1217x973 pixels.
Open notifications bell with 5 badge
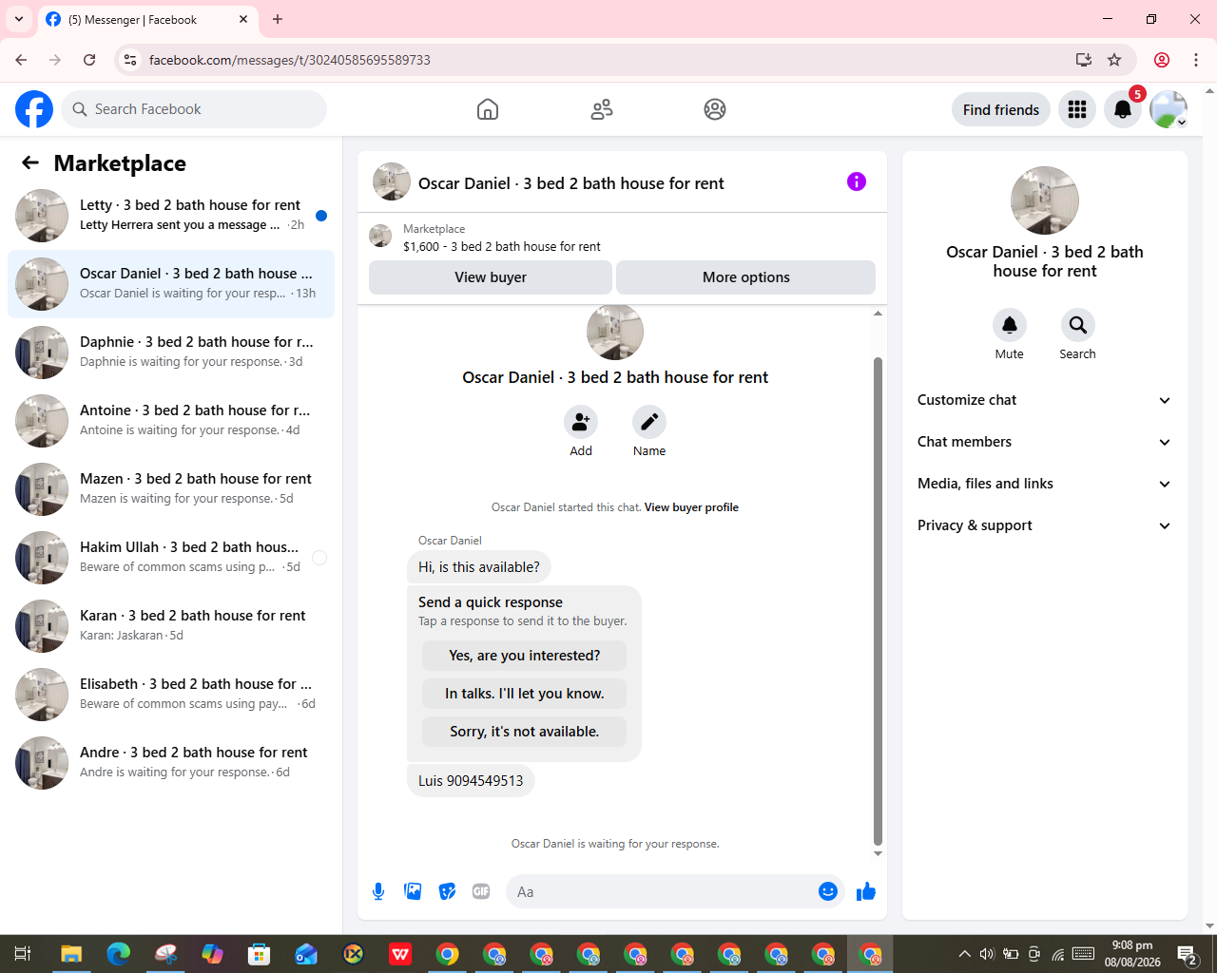[1123, 109]
